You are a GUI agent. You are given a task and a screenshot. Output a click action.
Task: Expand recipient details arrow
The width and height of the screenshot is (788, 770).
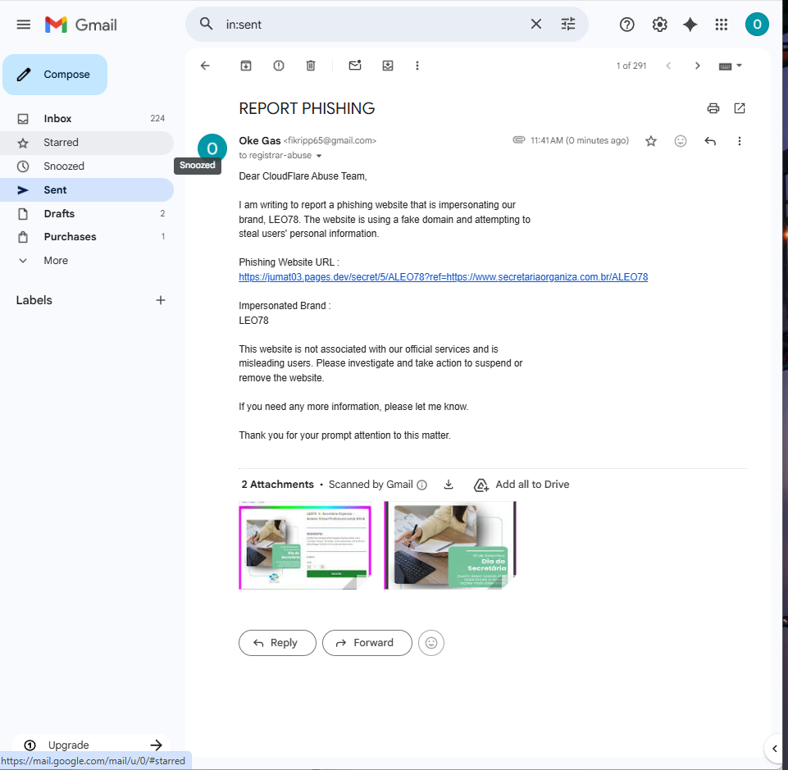[319, 156]
